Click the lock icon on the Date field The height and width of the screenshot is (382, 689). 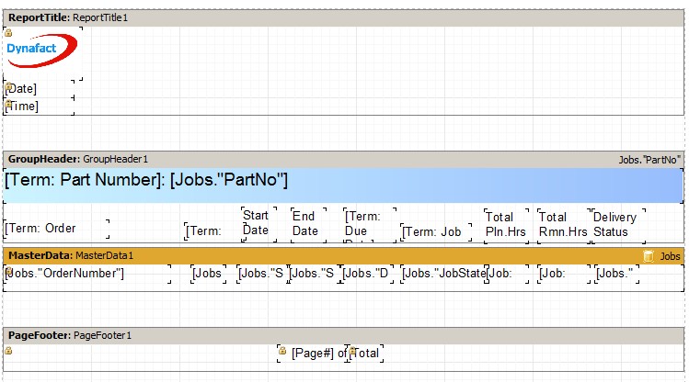(8, 87)
